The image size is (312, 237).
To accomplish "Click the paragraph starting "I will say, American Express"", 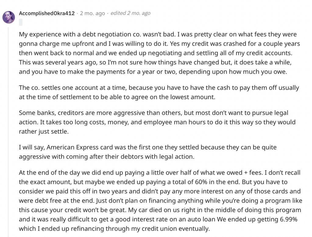I will 148,152.
